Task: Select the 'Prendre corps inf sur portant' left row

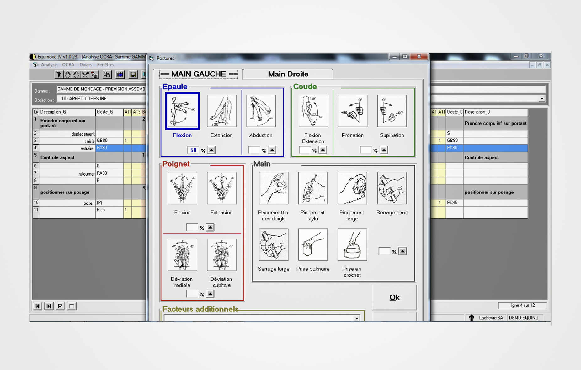Action: 89,123
